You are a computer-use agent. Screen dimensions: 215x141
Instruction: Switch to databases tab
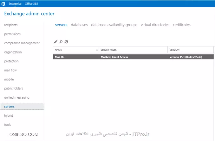[79, 25]
